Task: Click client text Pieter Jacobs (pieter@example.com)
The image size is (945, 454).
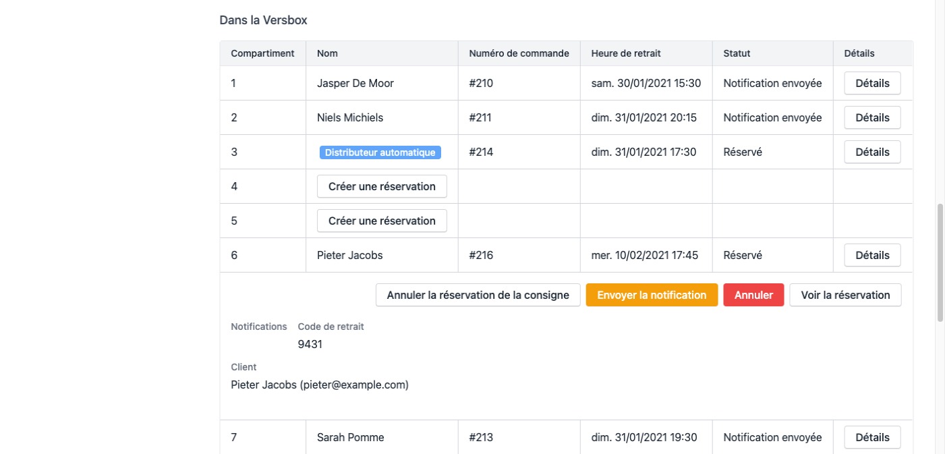Action: coord(320,385)
